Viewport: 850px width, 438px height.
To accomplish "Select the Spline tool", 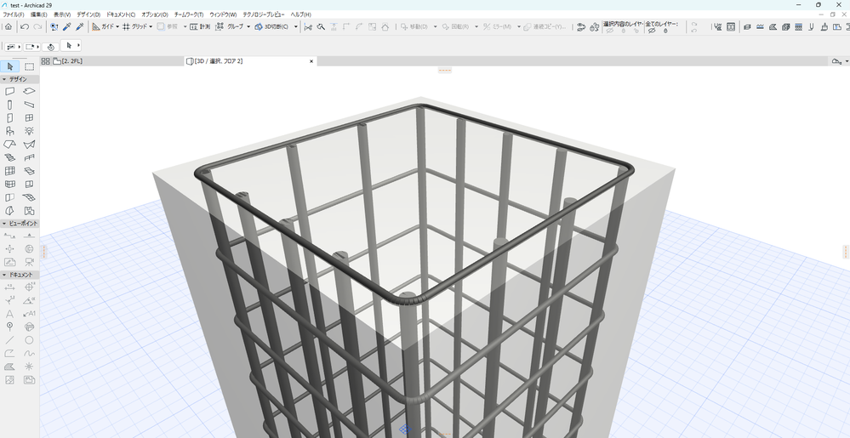I will point(29,354).
